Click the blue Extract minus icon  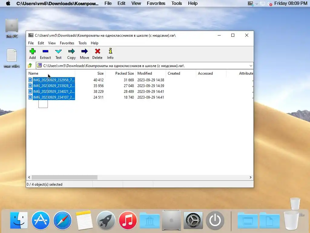pyautogui.click(x=45, y=51)
